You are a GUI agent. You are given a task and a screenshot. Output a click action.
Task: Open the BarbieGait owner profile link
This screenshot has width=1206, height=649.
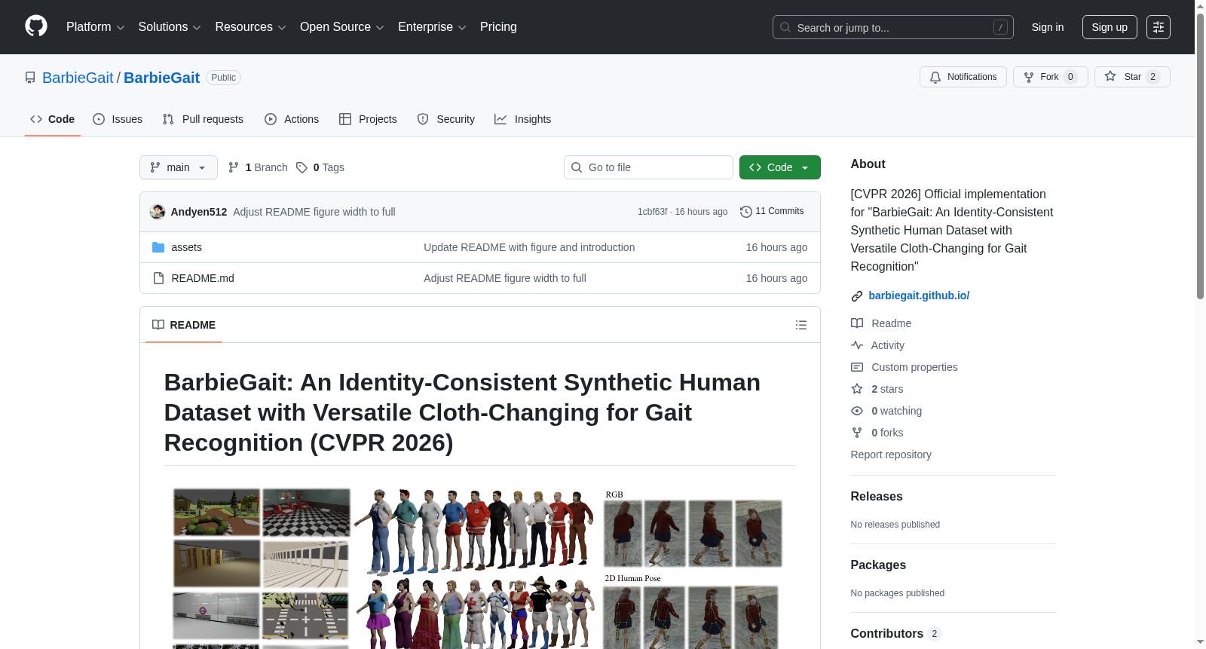click(x=78, y=78)
